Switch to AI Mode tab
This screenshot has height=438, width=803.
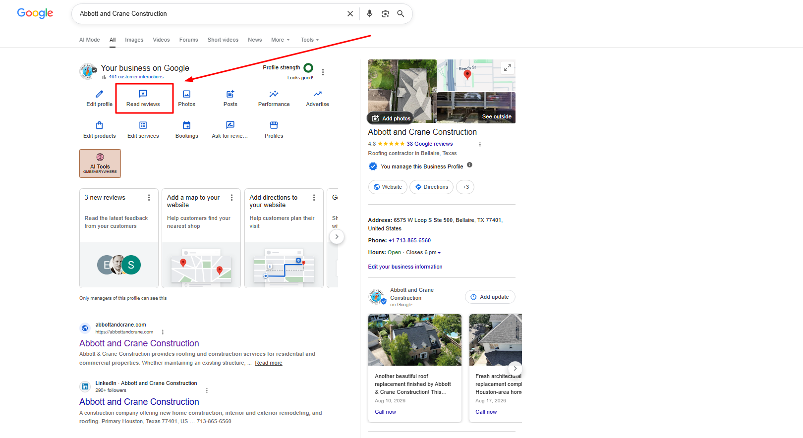tap(90, 40)
